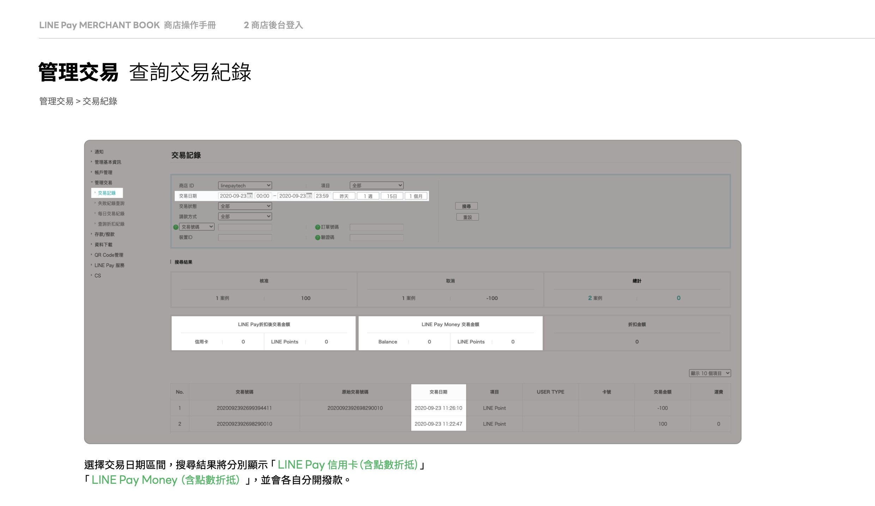This screenshot has height=506, width=875.
Task: Select 查詢折扣紀錄 in the sidebar
Action: coord(111,224)
